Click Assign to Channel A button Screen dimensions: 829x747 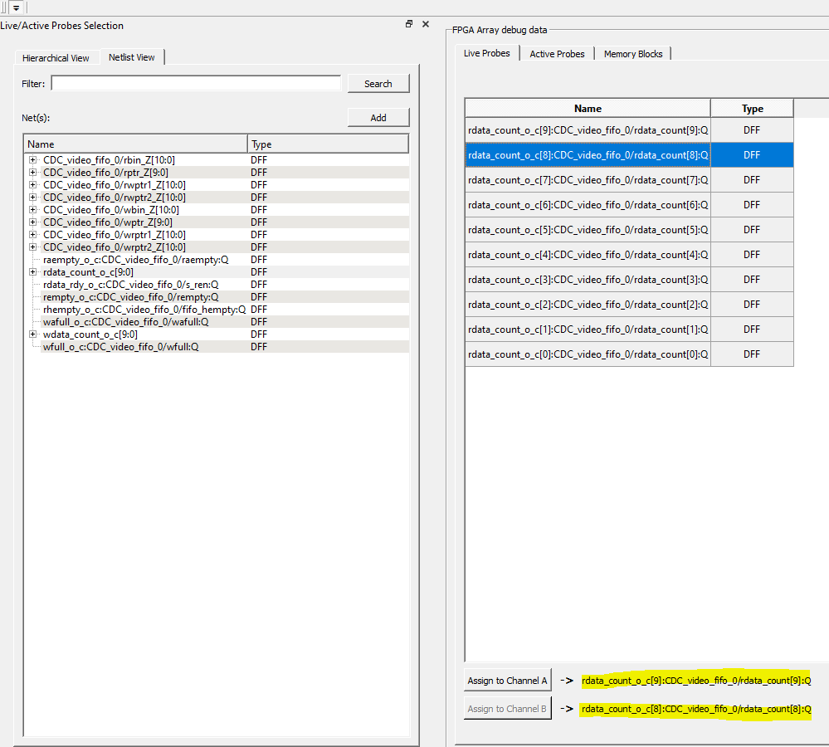point(507,681)
